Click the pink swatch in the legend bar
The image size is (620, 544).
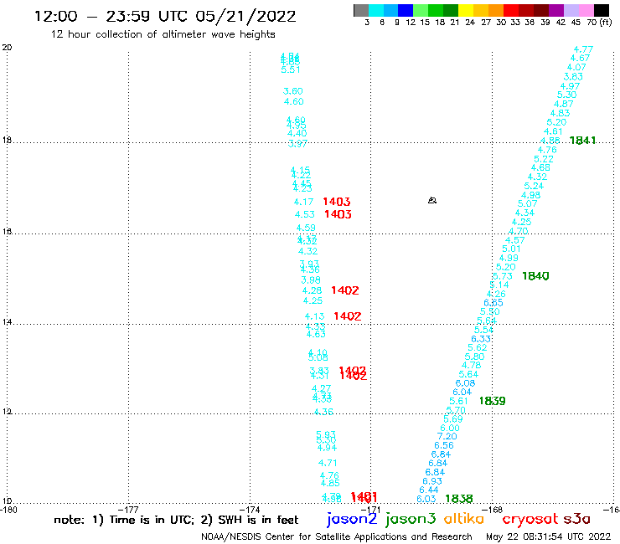coord(586,10)
